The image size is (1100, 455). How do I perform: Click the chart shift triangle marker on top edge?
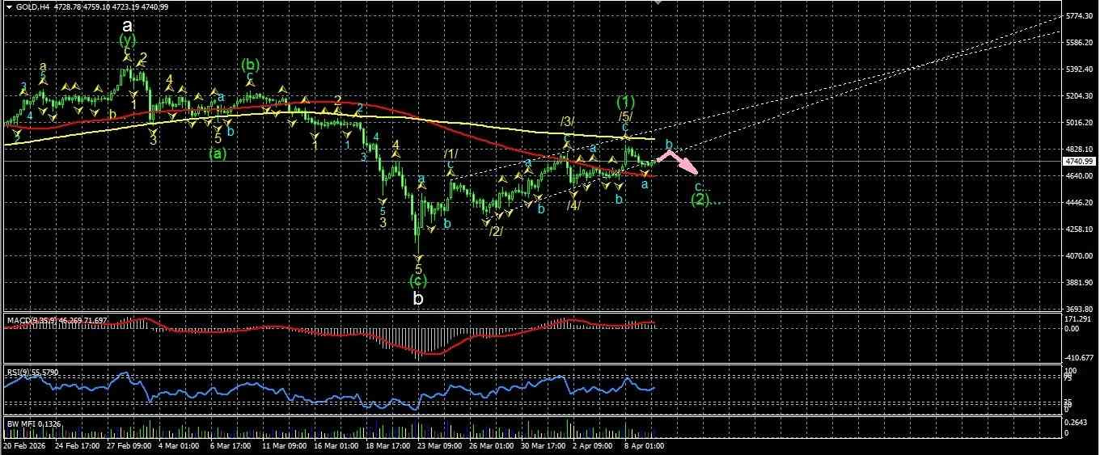658,3
